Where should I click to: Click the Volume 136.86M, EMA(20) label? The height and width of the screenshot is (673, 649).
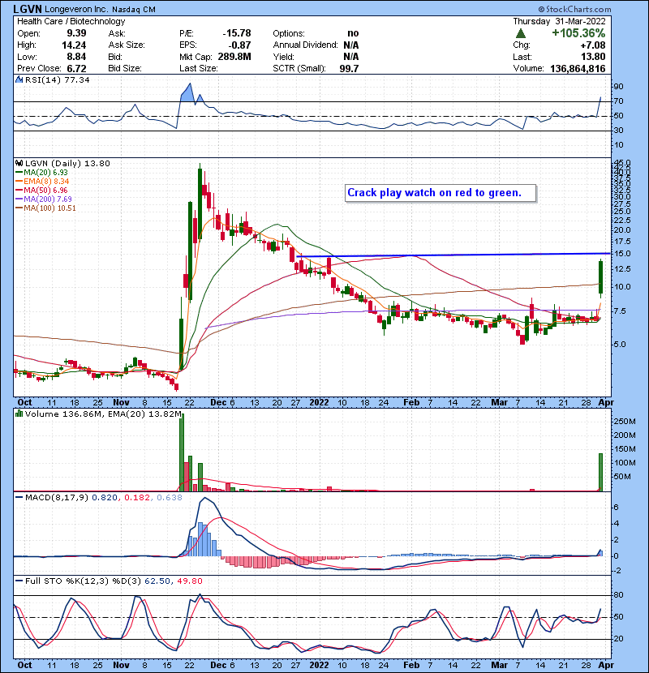(x=103, y=414)
